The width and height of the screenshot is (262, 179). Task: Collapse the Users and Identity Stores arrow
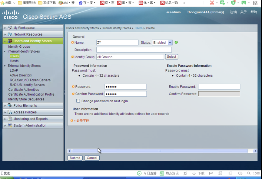tap(5, 41)
